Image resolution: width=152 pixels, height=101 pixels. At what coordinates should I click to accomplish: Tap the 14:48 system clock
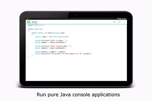123,19
